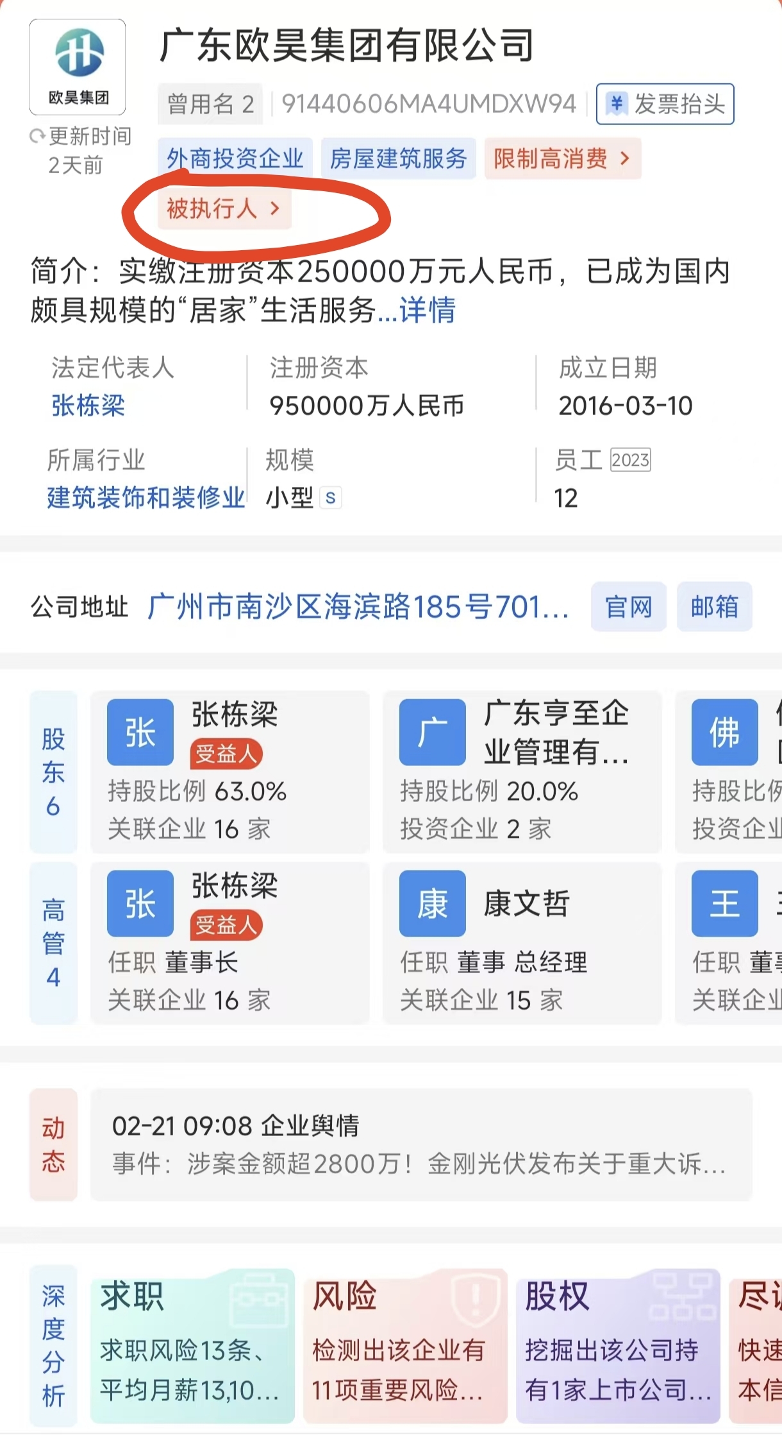Open the 股东 6 shareholders tab
Screen dimensions: 782x1435
(53, 772)
